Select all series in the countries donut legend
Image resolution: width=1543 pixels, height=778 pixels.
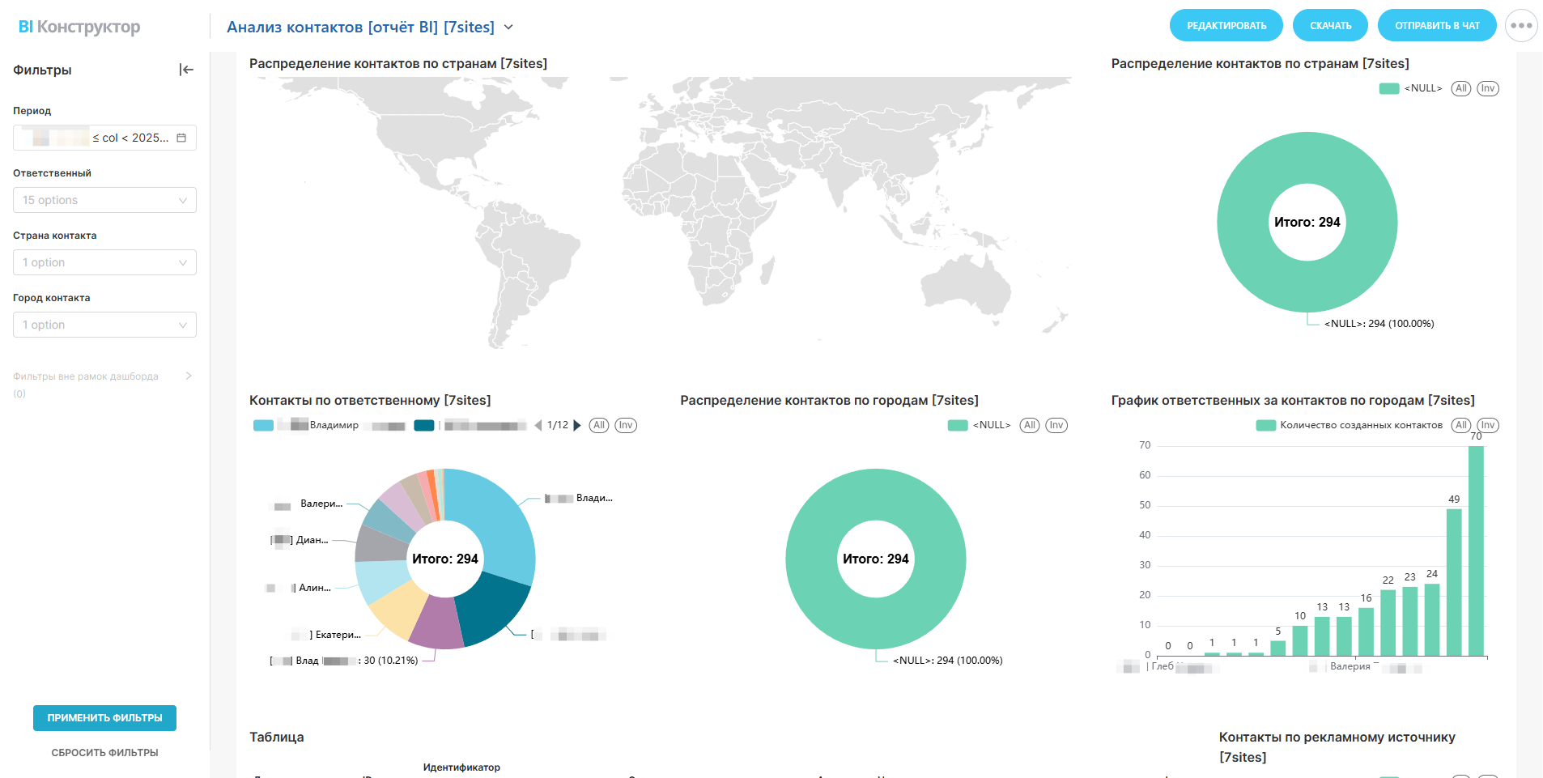tap(1460, 88)
